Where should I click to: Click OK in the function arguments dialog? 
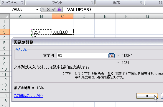[x=147, y=96]
